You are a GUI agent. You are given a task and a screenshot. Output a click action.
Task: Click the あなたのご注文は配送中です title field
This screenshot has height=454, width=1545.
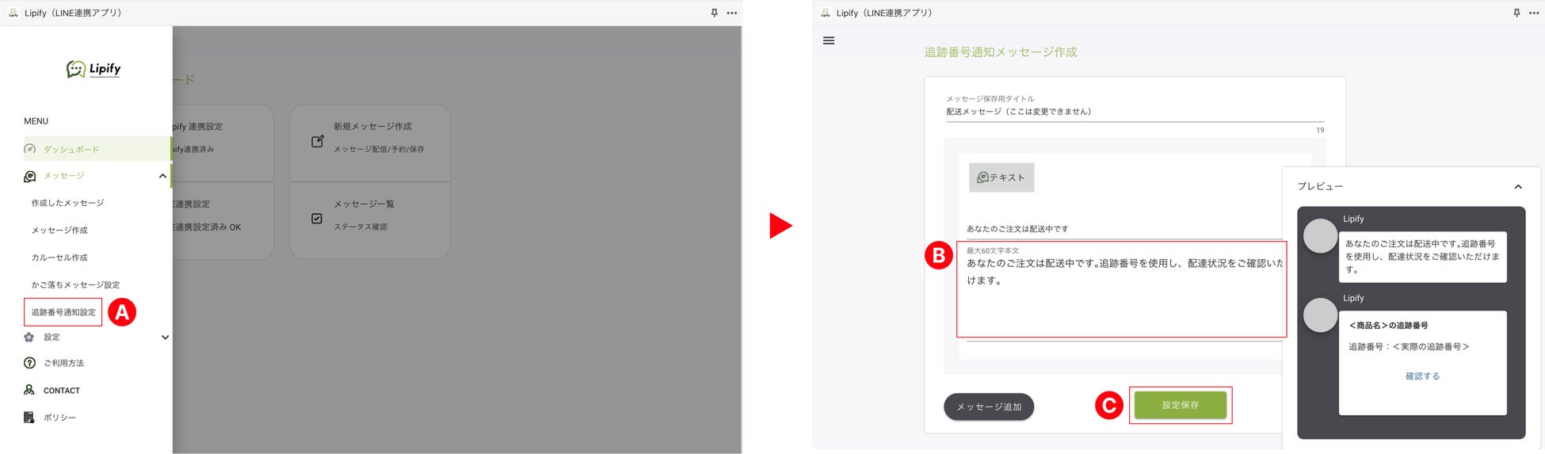[1123, 229]
